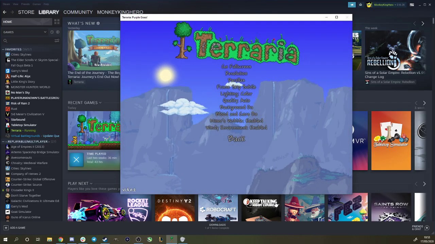Toggle library grid view icon next to HOME
This screenshot has width=435, height=244.
coord(57,22)
